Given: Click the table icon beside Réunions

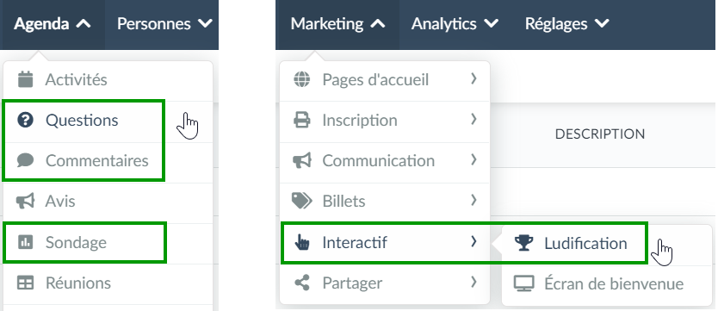Looking at the screenshot, I should pos(25,283).
